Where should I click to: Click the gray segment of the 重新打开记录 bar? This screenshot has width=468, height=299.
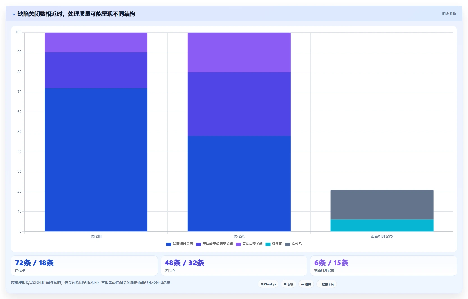[382, 204]
